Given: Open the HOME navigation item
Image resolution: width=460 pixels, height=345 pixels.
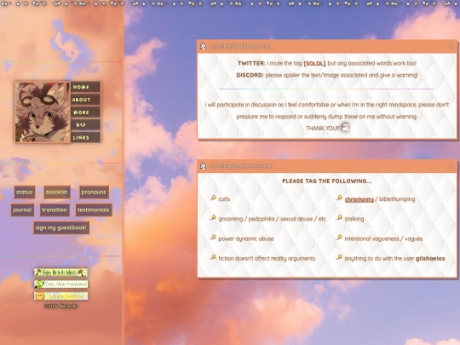Looking at the screenshot, I should 86,87.
